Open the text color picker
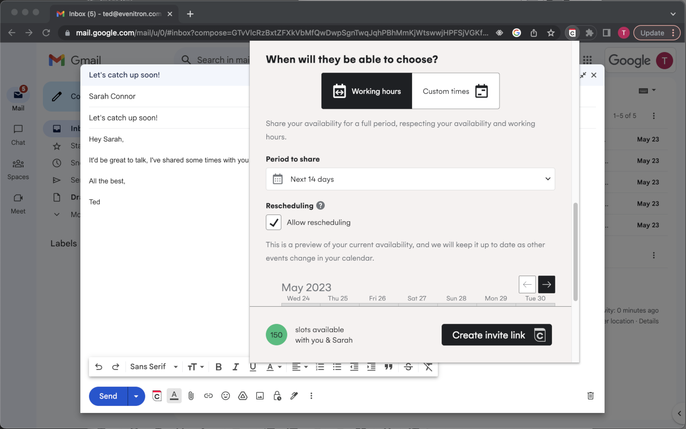 point(273,367)
